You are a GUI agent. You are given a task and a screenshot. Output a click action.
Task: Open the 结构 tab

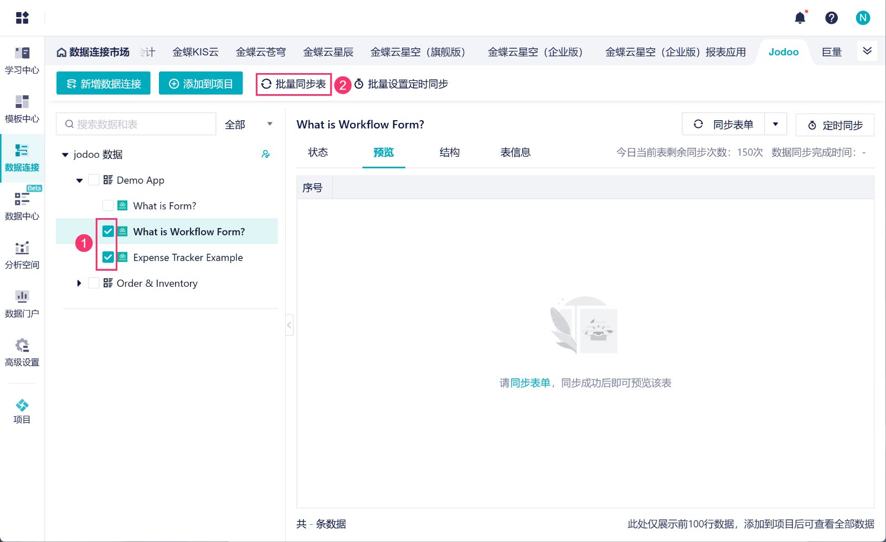(450, 152)
